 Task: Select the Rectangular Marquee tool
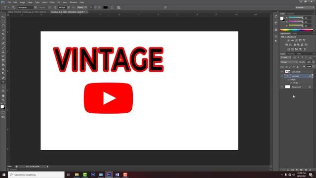tap(3, 21)
